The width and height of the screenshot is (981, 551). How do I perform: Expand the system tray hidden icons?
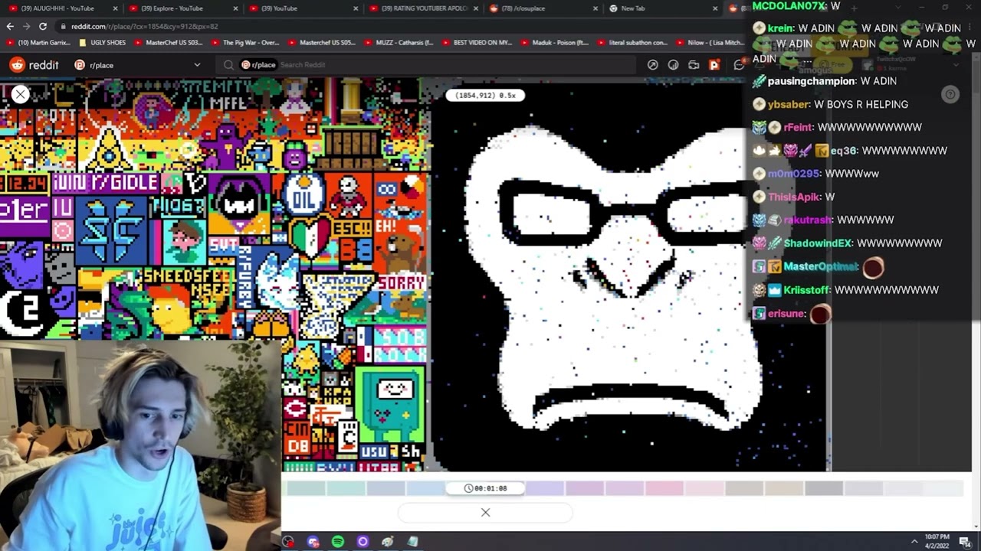coord(914,542)
